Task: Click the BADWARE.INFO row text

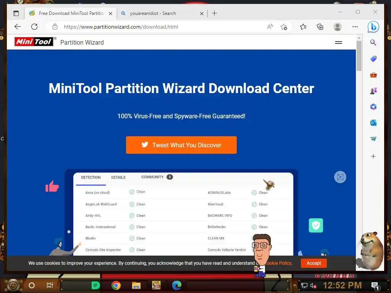Action: tap(220, 216)
